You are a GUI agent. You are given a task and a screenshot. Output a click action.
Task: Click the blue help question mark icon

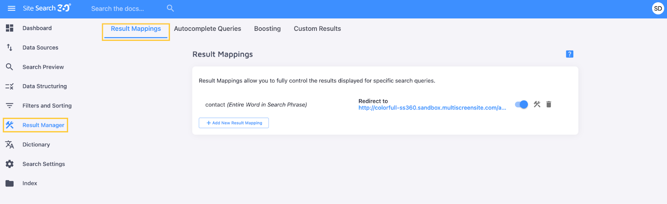click(x=569, y=54)
